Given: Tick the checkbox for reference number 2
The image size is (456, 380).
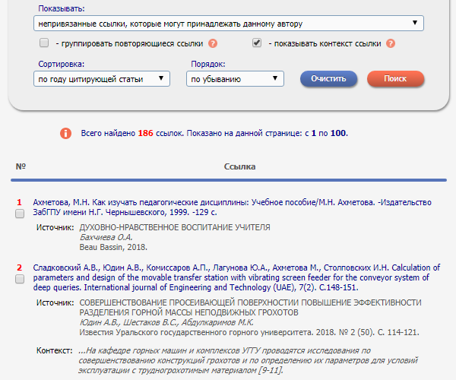Looking at the screenshot, I should [20, 279].
